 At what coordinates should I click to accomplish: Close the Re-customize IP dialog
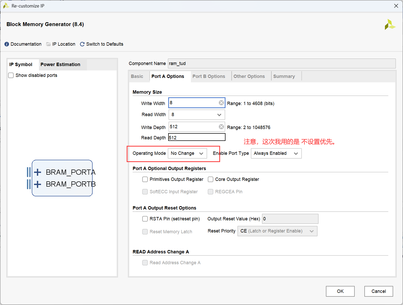(396, 6)
